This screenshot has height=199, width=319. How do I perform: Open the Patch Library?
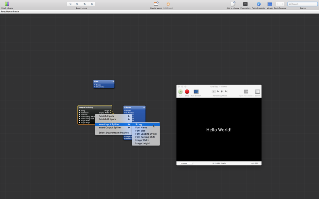(7, 4)
